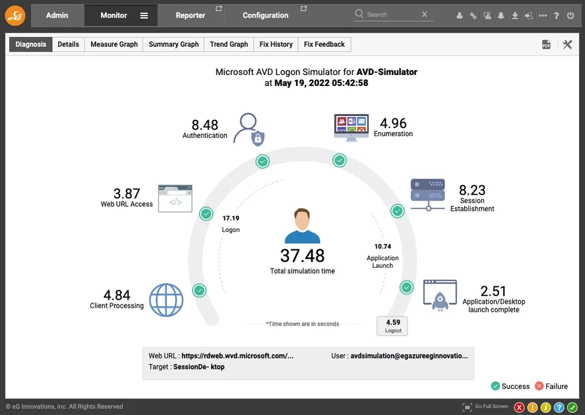This screenshot has height=415, width=585.
Task: Click Client Processing step success checkmark
Action: click(199, 290)
